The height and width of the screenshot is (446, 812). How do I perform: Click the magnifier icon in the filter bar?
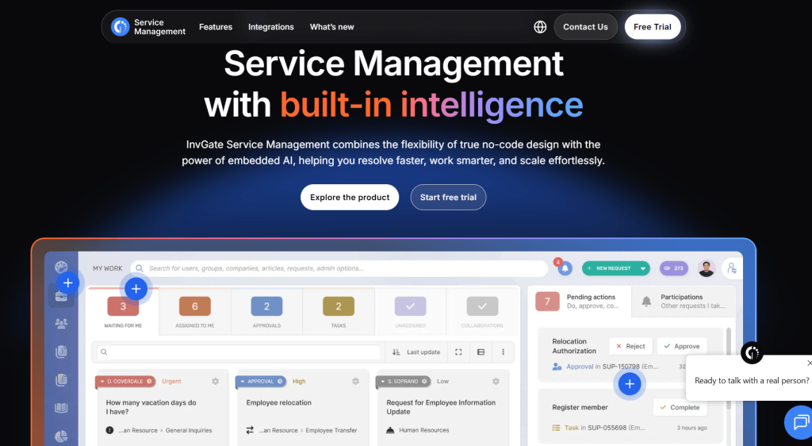click(104, 352)
